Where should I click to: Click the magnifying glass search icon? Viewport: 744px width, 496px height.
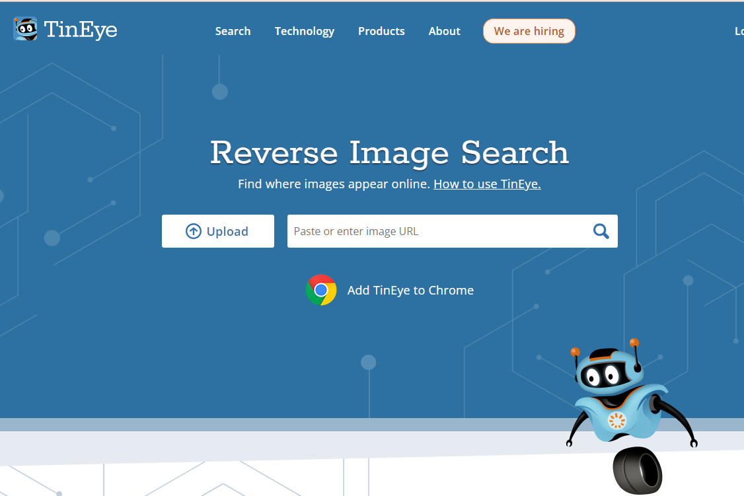(601, 231)
